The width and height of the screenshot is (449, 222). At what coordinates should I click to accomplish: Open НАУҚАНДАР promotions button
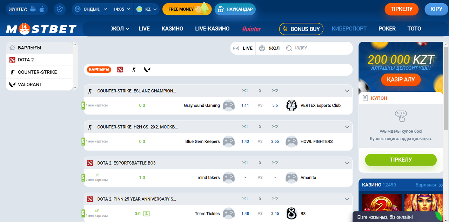(235, 9)
